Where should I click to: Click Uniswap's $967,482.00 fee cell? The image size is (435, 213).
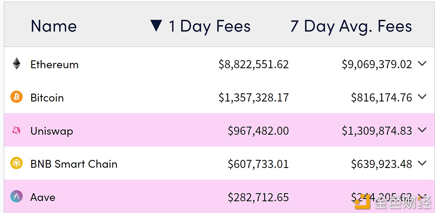point(258,131)
